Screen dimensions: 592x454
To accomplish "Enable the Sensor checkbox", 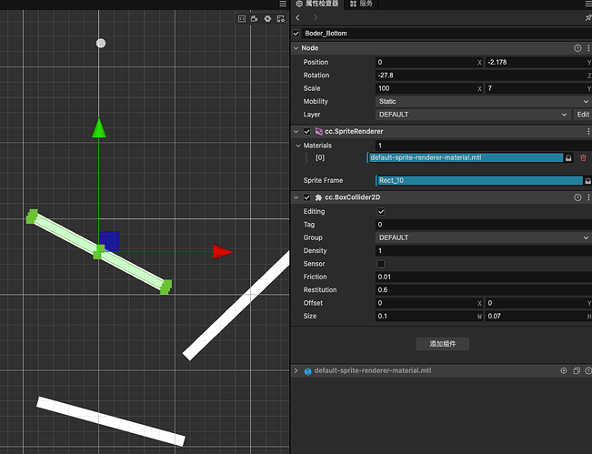I will pyautogui.click(x=381, y=264).
